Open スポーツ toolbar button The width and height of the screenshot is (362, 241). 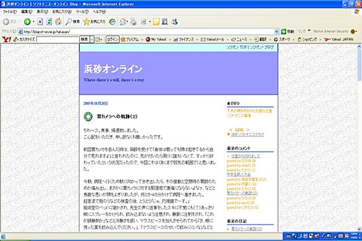click(282, 40)
